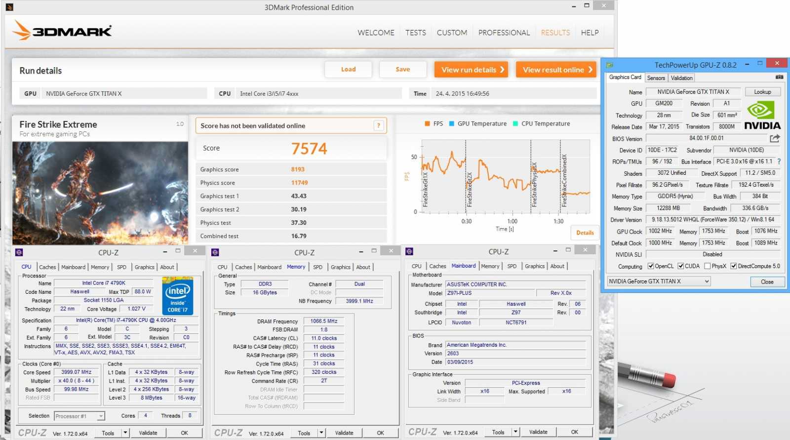Click the Lookup button in GPU-Z
Screen dimensions: 790x440
[762, 92]
